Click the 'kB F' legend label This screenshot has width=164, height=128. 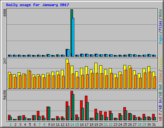pos(160,117)
